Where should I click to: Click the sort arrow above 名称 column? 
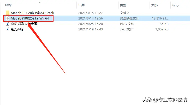[x=40, y=2]
